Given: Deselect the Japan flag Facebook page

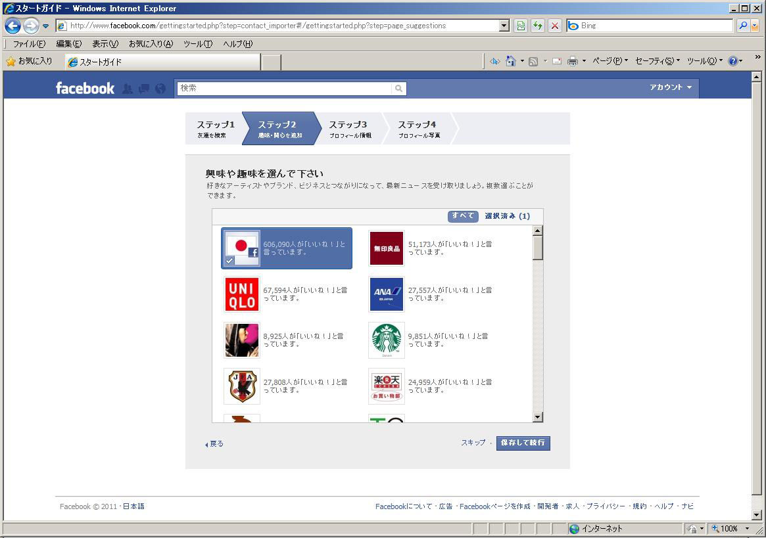Looking at the screenshot, I should (287, 248).
